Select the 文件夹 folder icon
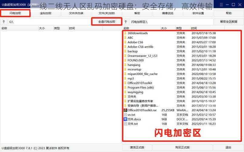Screen dimensions: 244x152 point(125,96)
